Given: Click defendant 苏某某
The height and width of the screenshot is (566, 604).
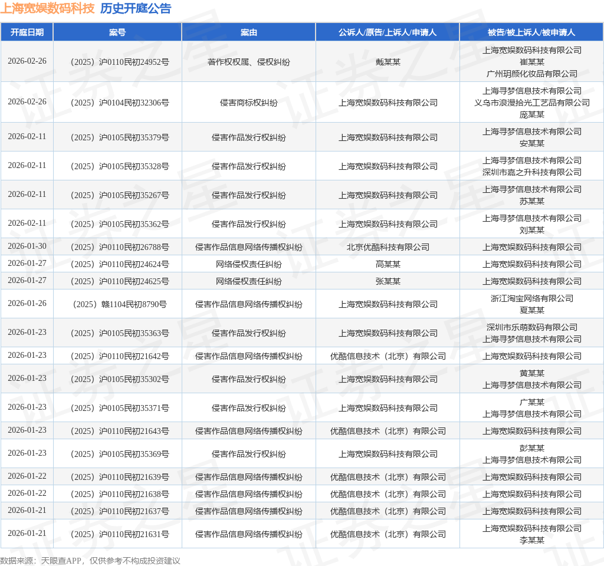Looking at the screenshot, I should [532, 201].
